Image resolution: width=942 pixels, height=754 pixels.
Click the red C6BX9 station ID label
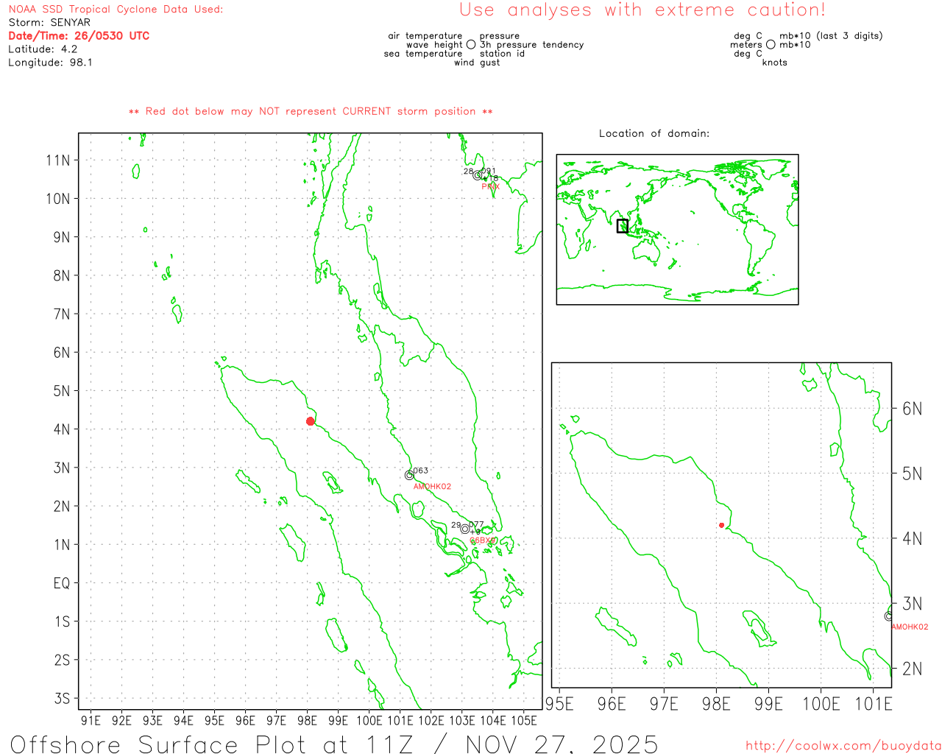tap(482, 540)
